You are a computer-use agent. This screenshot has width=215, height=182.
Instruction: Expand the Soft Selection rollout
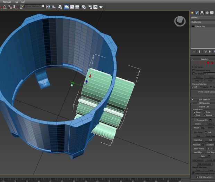point(204,100)
